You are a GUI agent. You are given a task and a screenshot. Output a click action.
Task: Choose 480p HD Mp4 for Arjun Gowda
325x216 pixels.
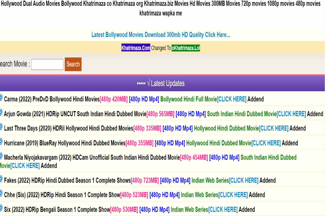pos(191,114)
